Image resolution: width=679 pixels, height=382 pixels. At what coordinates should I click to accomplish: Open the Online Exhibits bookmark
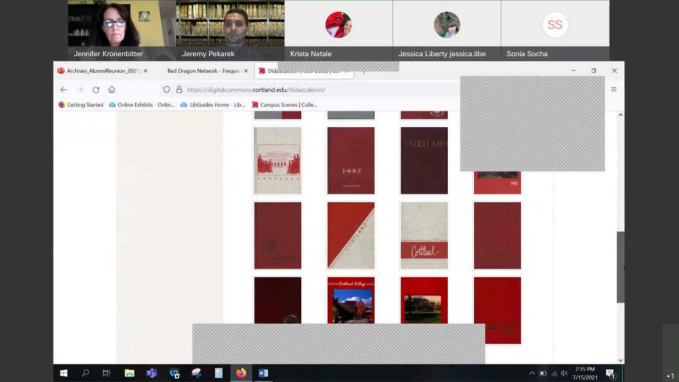coord(141,105)
